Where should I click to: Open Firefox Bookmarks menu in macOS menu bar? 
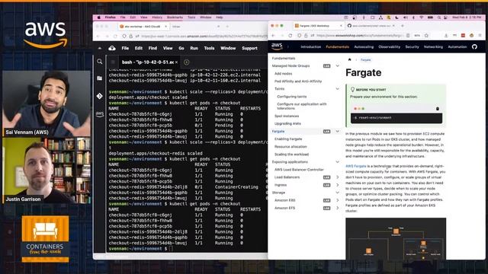click(175, 18)
